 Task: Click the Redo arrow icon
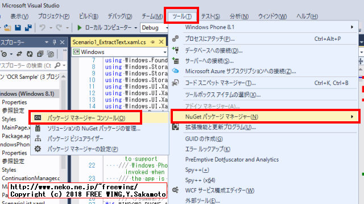pyautogui.click(x=59, y=28)
